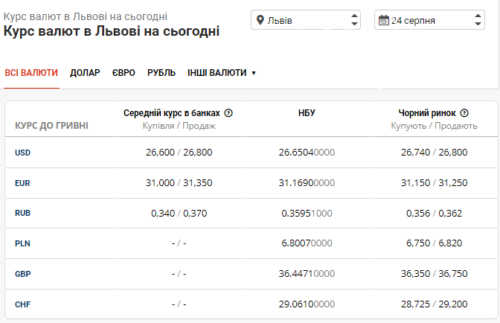Open the 24 серпня date dropdown
The image size is (500, 323).
click(x=429, y=20)
